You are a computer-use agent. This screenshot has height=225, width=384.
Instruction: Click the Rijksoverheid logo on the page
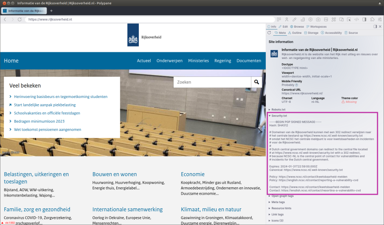point(145,35)
